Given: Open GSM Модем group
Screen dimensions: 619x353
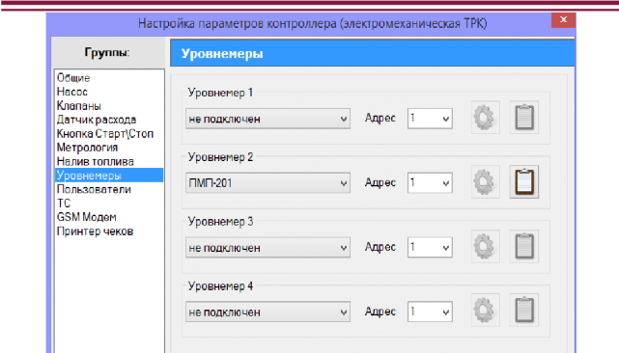Looking at the screenshot, I should pos(109,217).
